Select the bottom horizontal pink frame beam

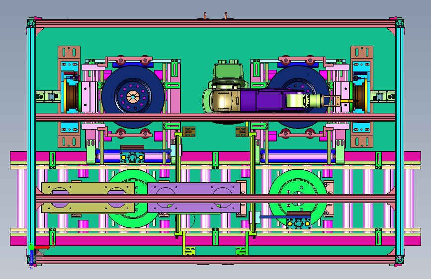[x=216, y=260]
